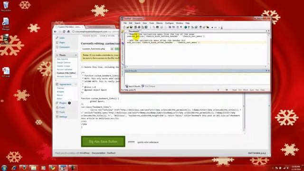Open Search menu in TextPad
The height and width of the screenshot is (171, 304).
pos(137,23)
